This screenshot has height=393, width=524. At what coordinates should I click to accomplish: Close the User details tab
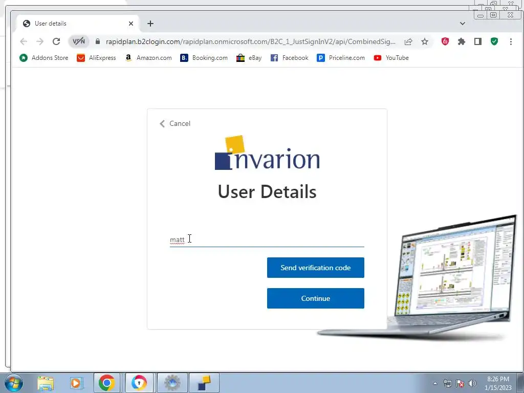click(131, 24)
